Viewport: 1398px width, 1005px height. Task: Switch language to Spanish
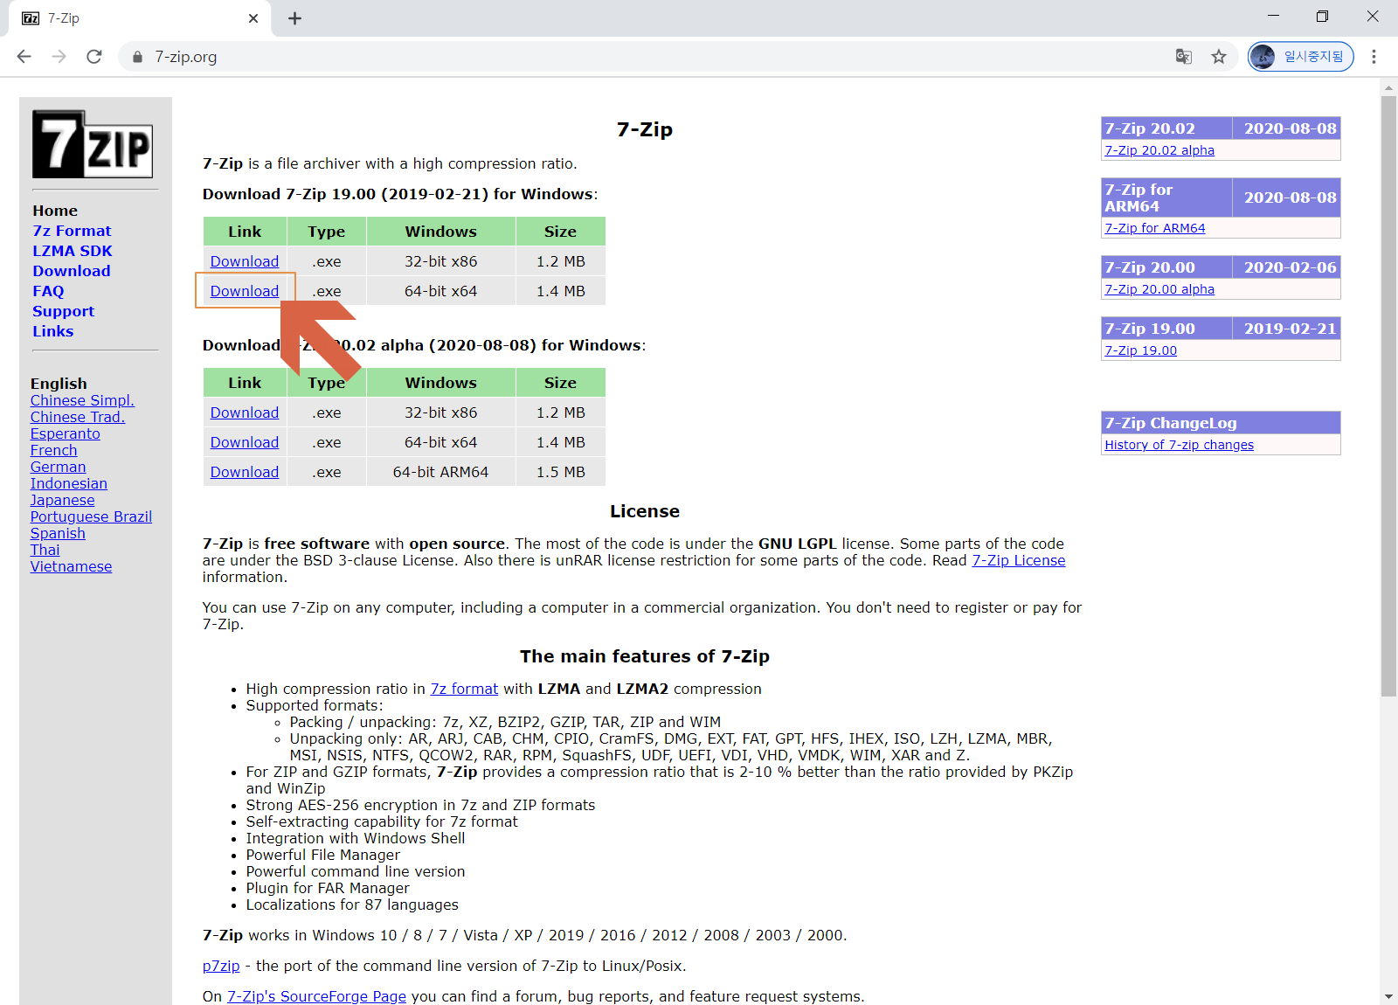click(58, 533)
